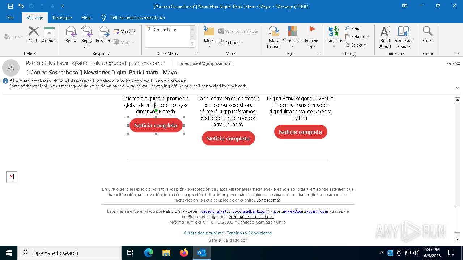Click Noticia completa under Digital Bank Bogotá
This screenshot has width=463, height=260.
[301, 132]
